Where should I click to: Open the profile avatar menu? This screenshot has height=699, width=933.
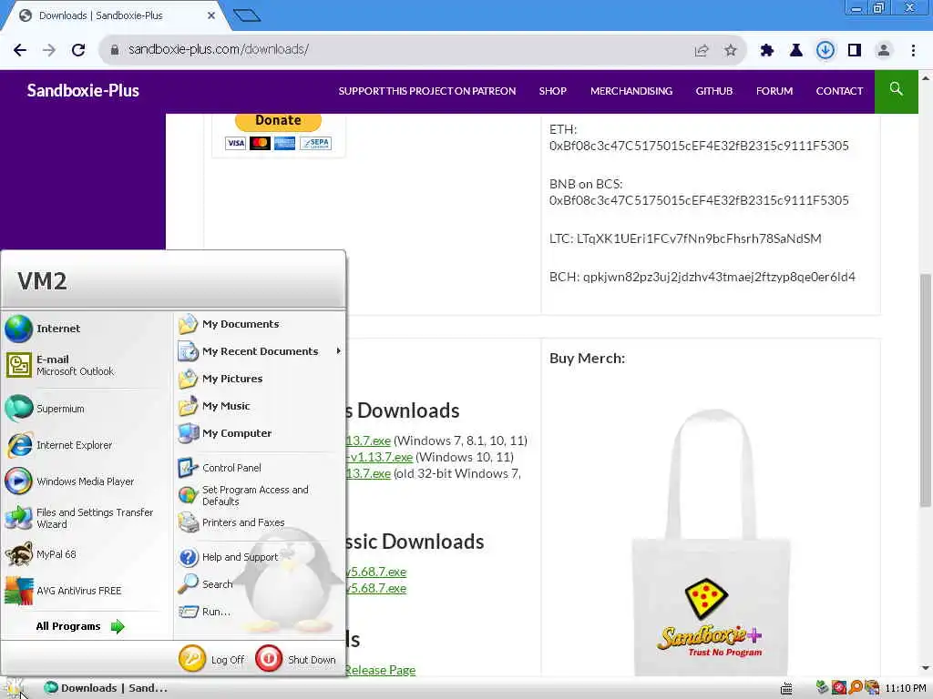tap(884, 51)
